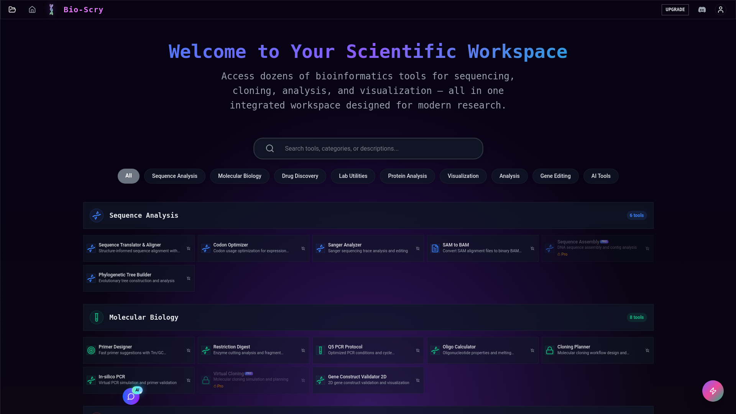
Task: Open the In-silico PCR tool card
Action: point(139,380)
